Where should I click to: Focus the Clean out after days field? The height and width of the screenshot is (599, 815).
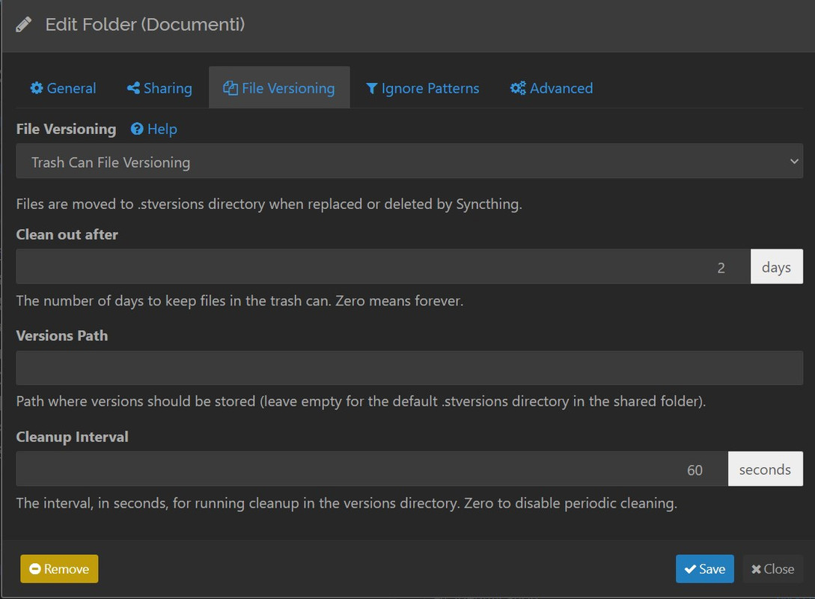pyautogui.click(x=382, y=267)
